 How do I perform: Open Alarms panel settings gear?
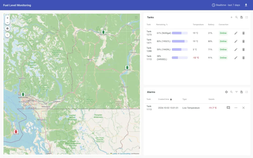click(x=226, y=92)
